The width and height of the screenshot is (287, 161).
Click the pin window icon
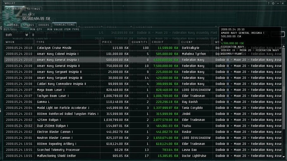(273, 3)
